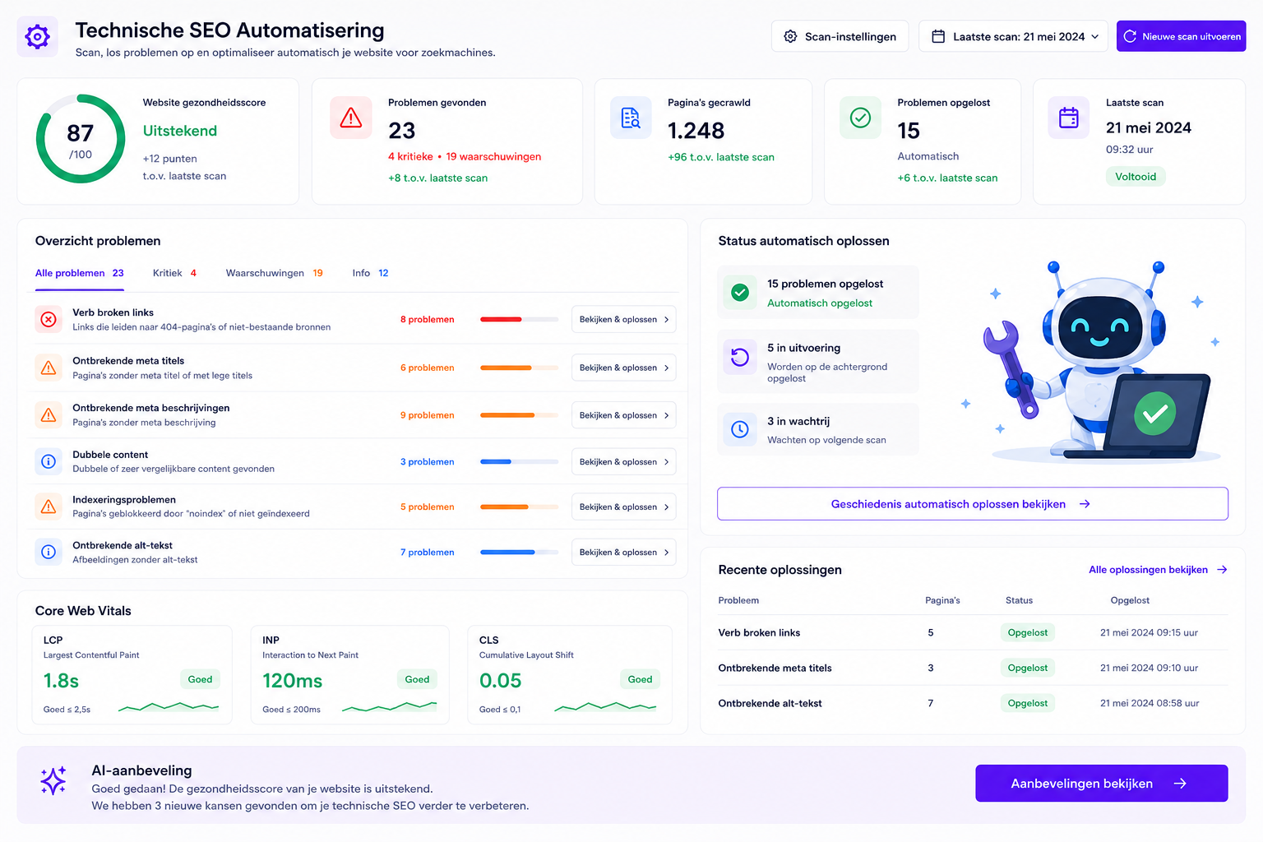Viewport: 1263px width, 842px height.
Task: Click the Opgelost column header
Action: [x=1130, y=600]
